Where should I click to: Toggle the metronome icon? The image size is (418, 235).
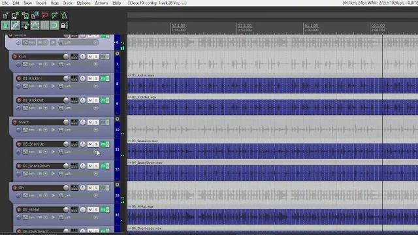click(x=64, y=16)
